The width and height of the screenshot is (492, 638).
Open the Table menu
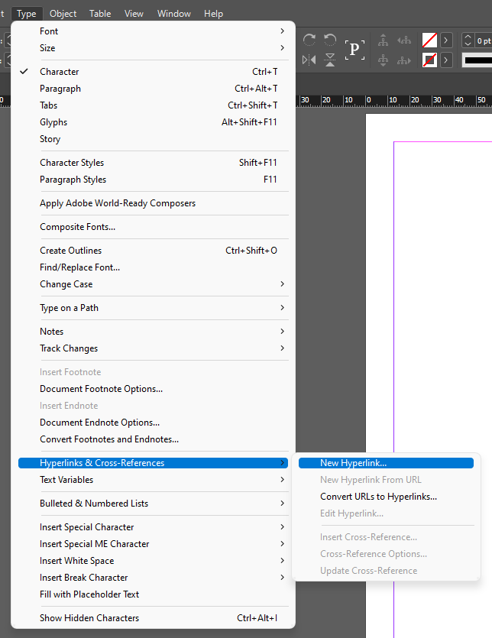coord(100,14)
